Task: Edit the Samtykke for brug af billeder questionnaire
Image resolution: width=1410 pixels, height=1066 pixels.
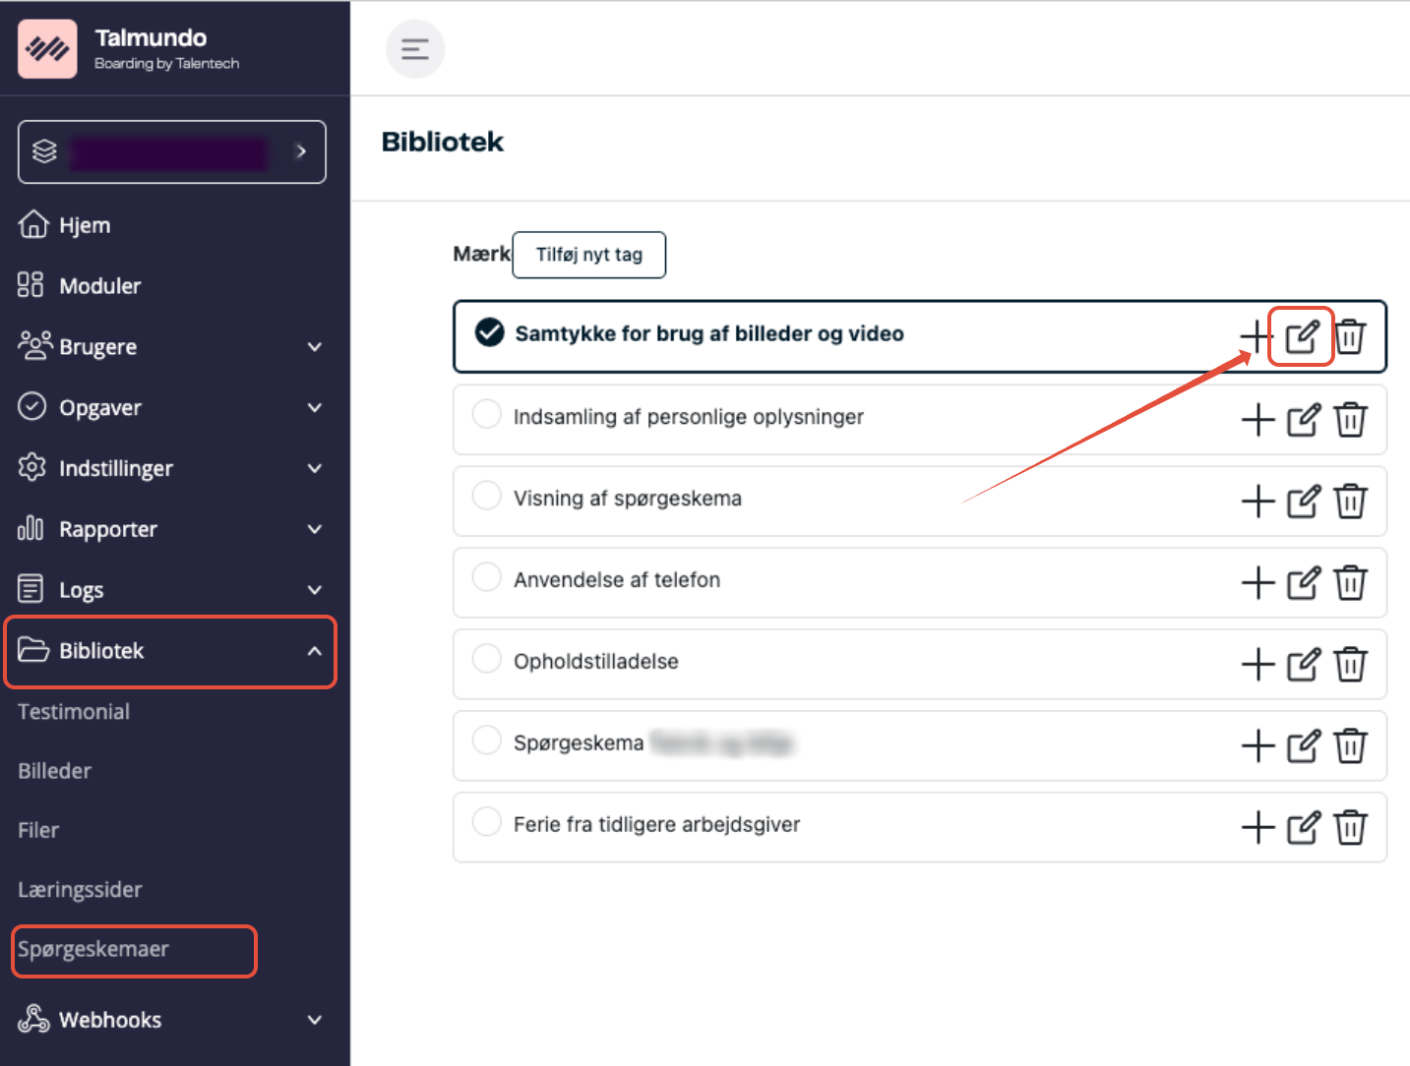Action: click(x=1302, y=337)
